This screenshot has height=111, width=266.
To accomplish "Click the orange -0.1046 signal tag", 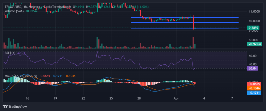I will (254, 88).
